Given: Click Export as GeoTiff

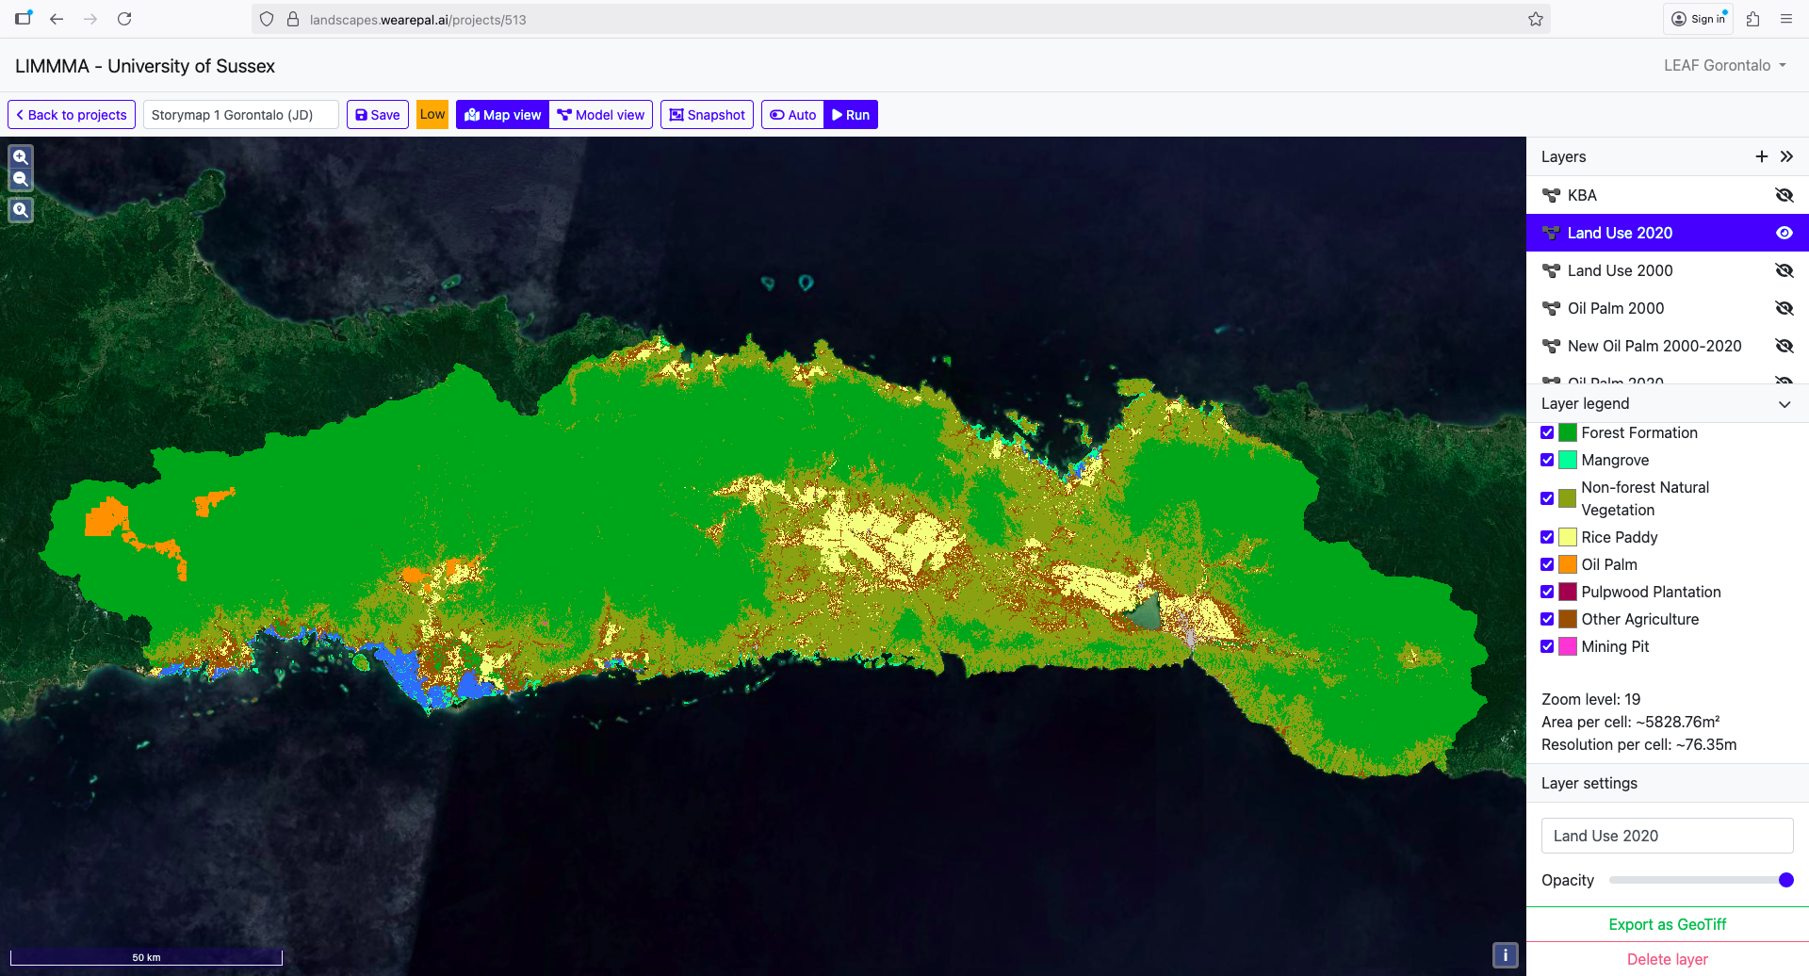Looking at the screenshot, I should 1667,924.
